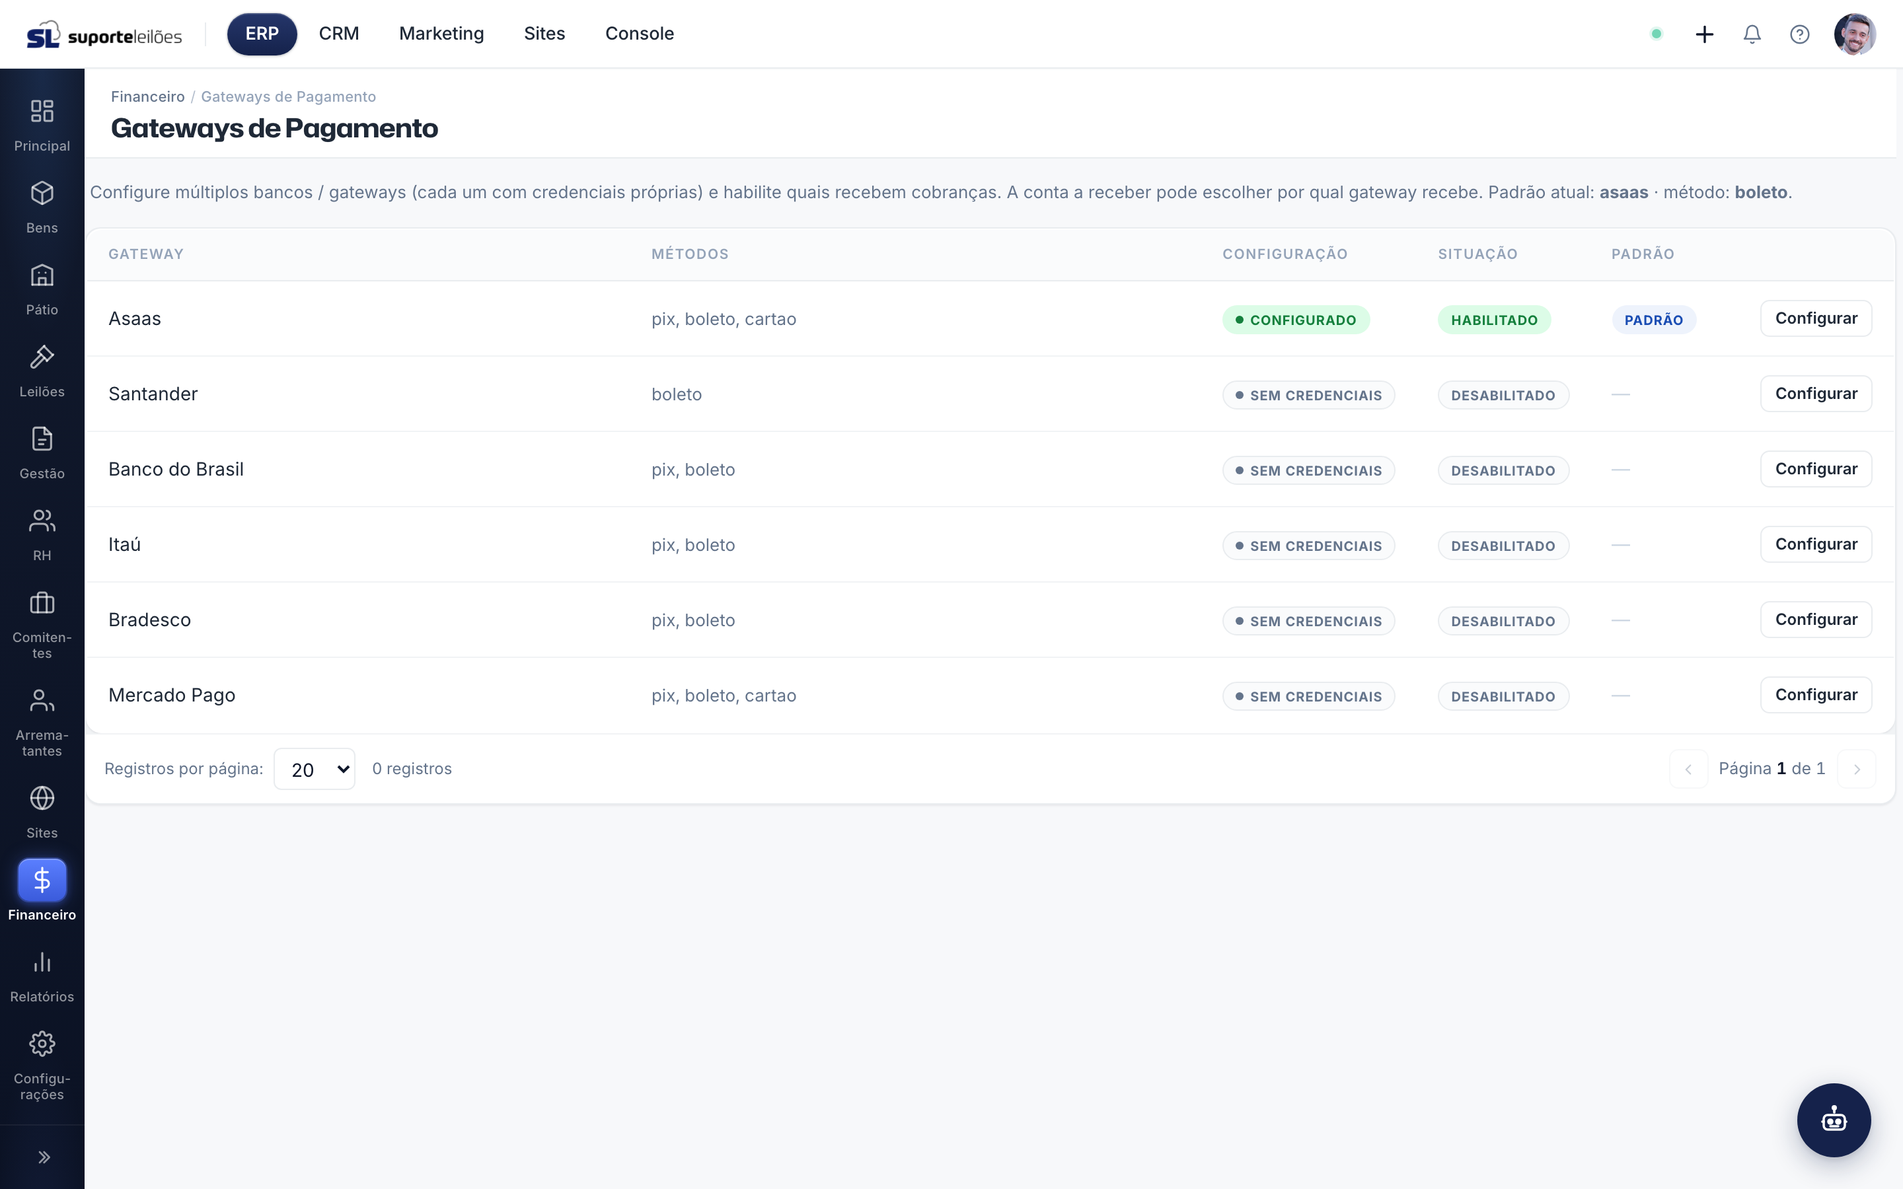1903x1189 pixels.
Task: Click the Asaas CONFIGURADO badge
Action: pyautogui.click(x=1296, y=320)
